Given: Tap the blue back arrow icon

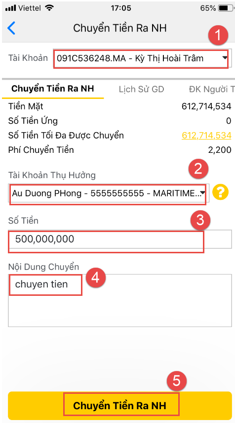Looking at the screenshot, I should click(x=11, y=28).
